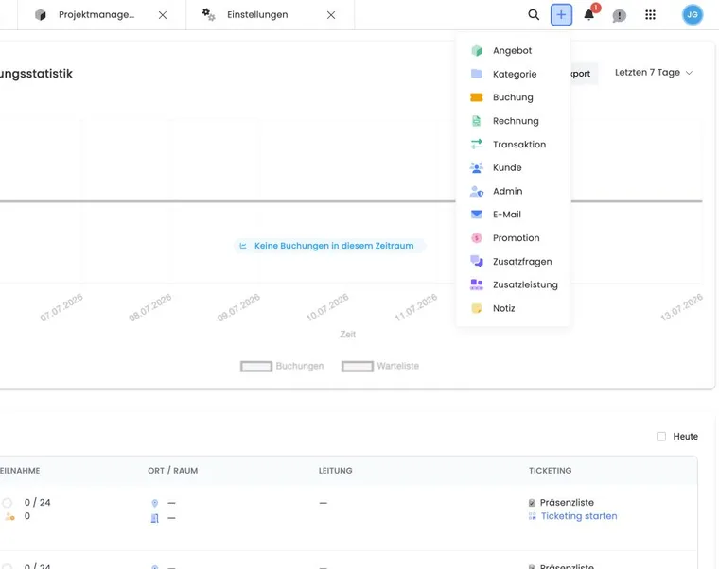Click the partially hidden Export button
The height and width of the screenshot is (569, 719).
[x=585, y=74]
